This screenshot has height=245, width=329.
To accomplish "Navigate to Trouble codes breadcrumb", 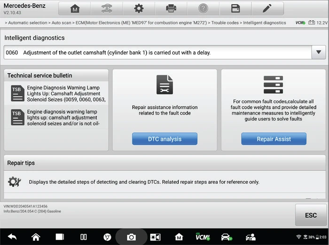I will pyautogui.click(x=225, y=23).
